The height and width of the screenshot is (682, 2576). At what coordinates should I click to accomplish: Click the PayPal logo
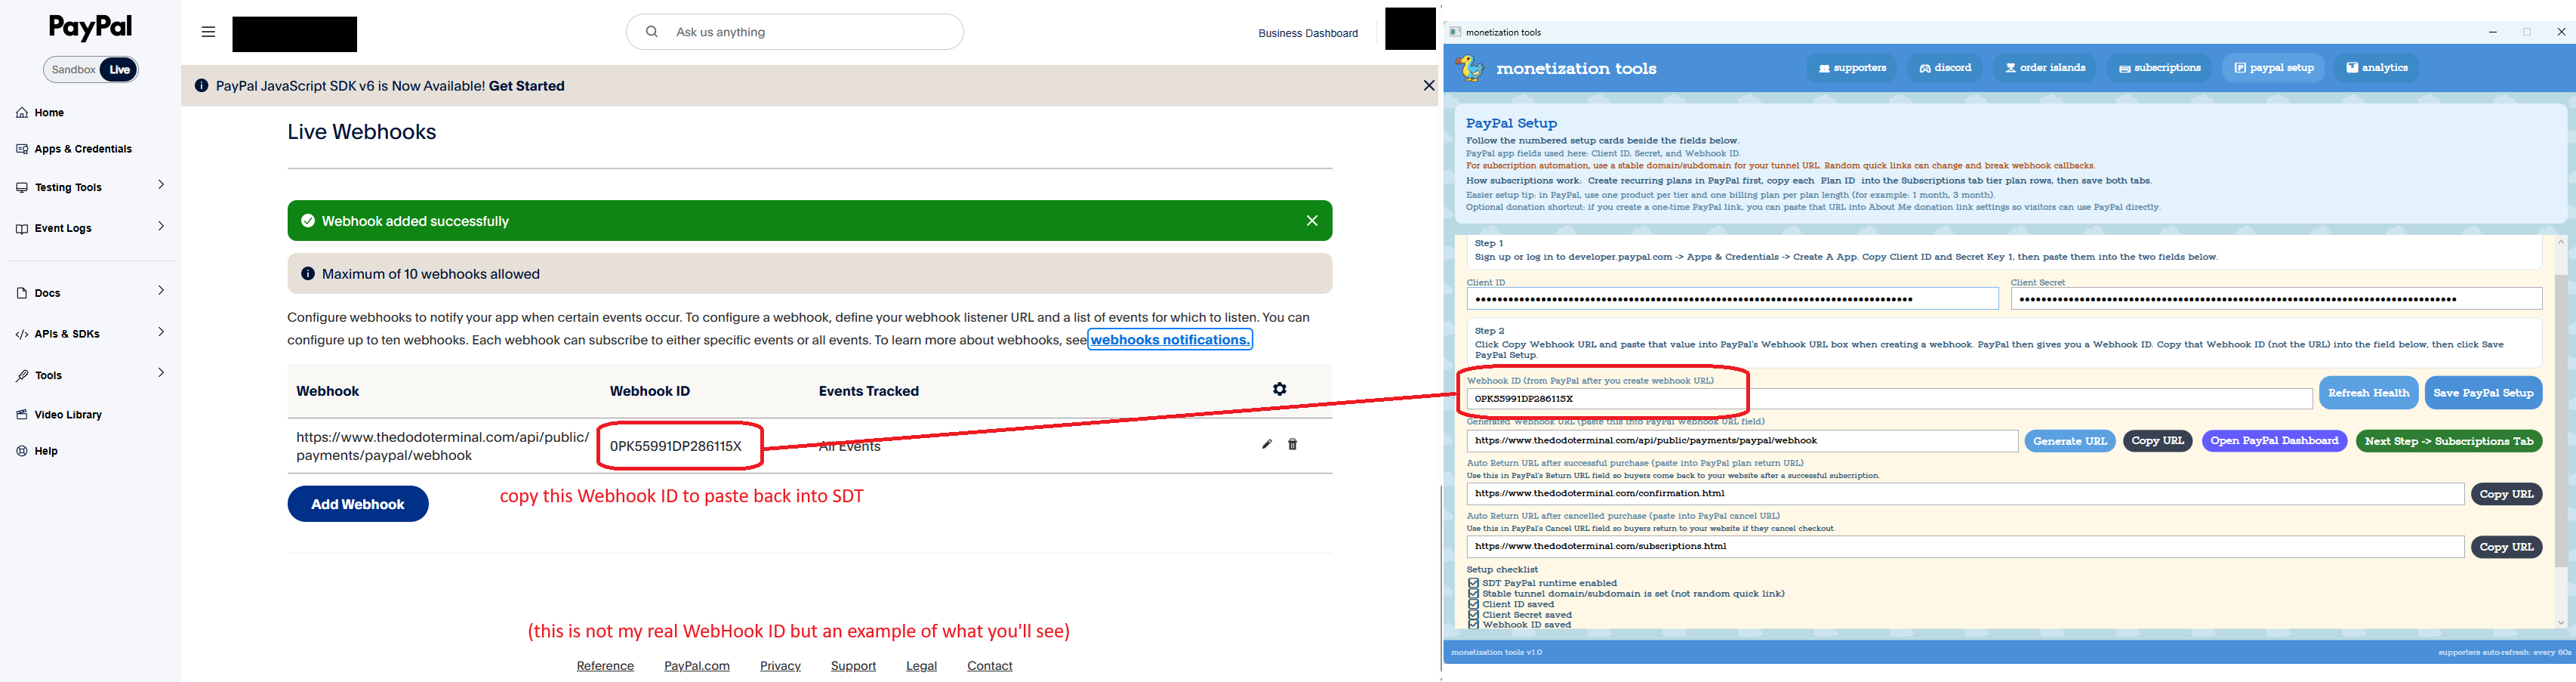(x=91, y=27)
